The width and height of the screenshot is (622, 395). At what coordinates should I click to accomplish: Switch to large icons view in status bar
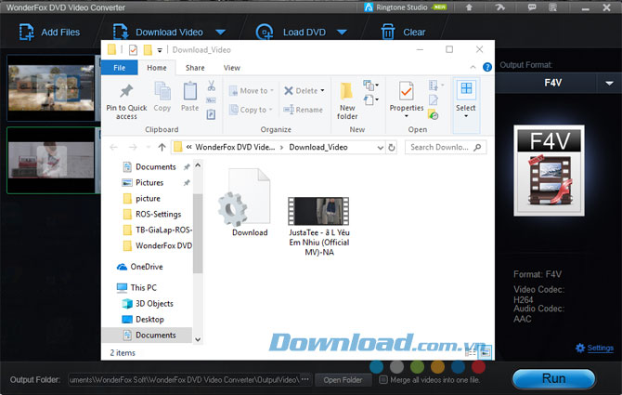(x=486, y=351)
